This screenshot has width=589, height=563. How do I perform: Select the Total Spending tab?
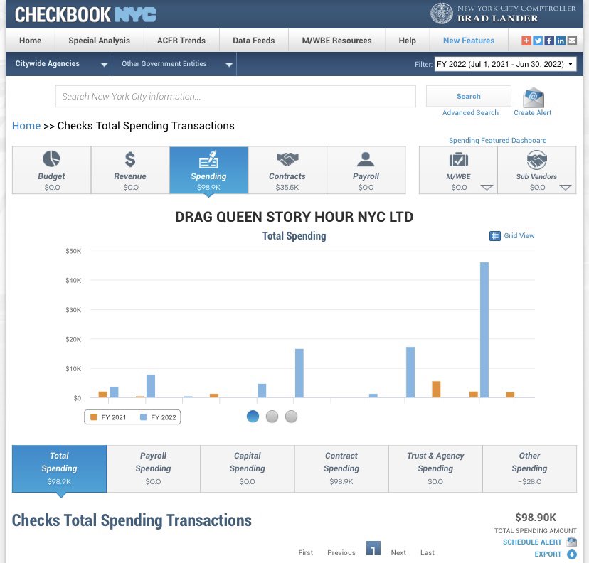[x=59, y=468]
